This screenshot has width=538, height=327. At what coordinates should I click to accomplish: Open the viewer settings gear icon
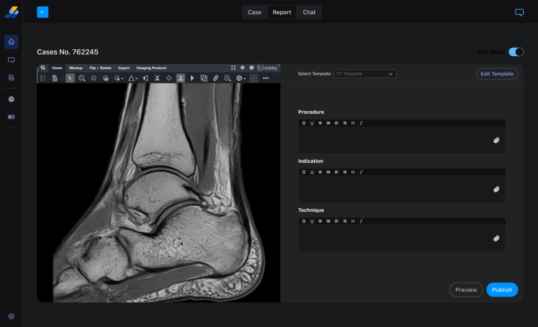pos(242,68)
